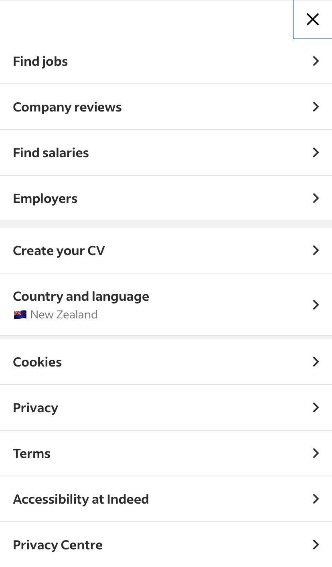Expand the Country and language chevron
Viewport: 332px width, 567px height.
[316, 305]
